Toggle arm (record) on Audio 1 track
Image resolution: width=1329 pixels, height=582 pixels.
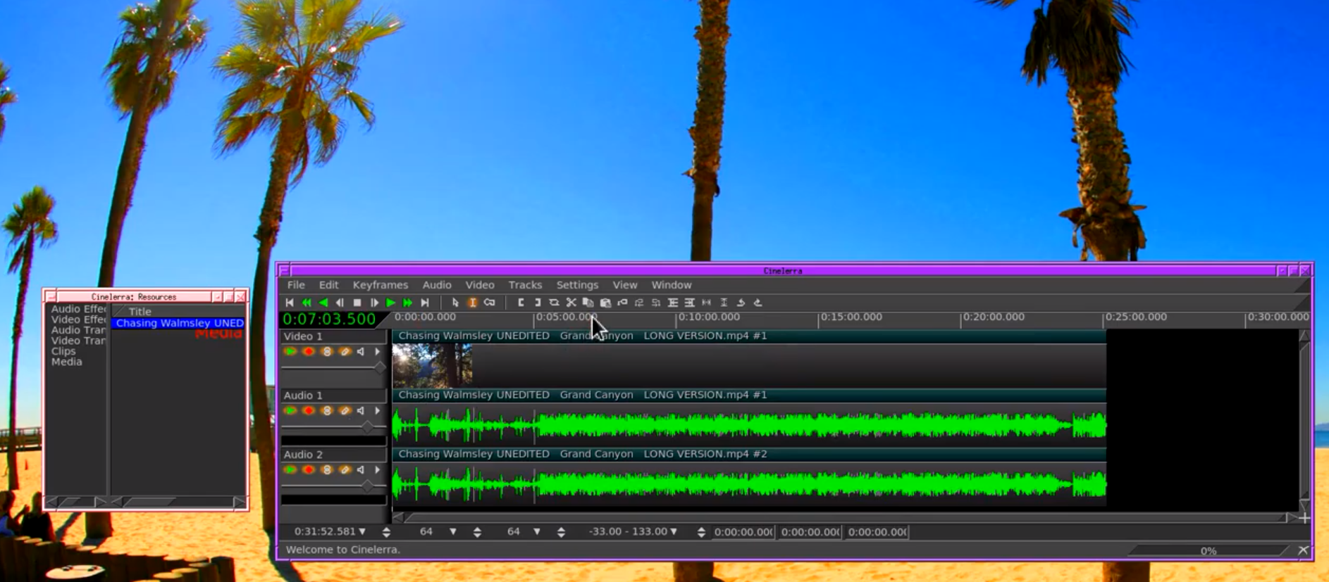pyautogui.click(x=308, y=410)
